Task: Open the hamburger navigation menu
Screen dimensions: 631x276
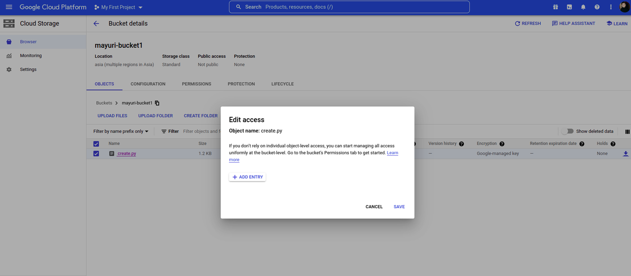Action: pyautogui.click(x=9, y=7)
